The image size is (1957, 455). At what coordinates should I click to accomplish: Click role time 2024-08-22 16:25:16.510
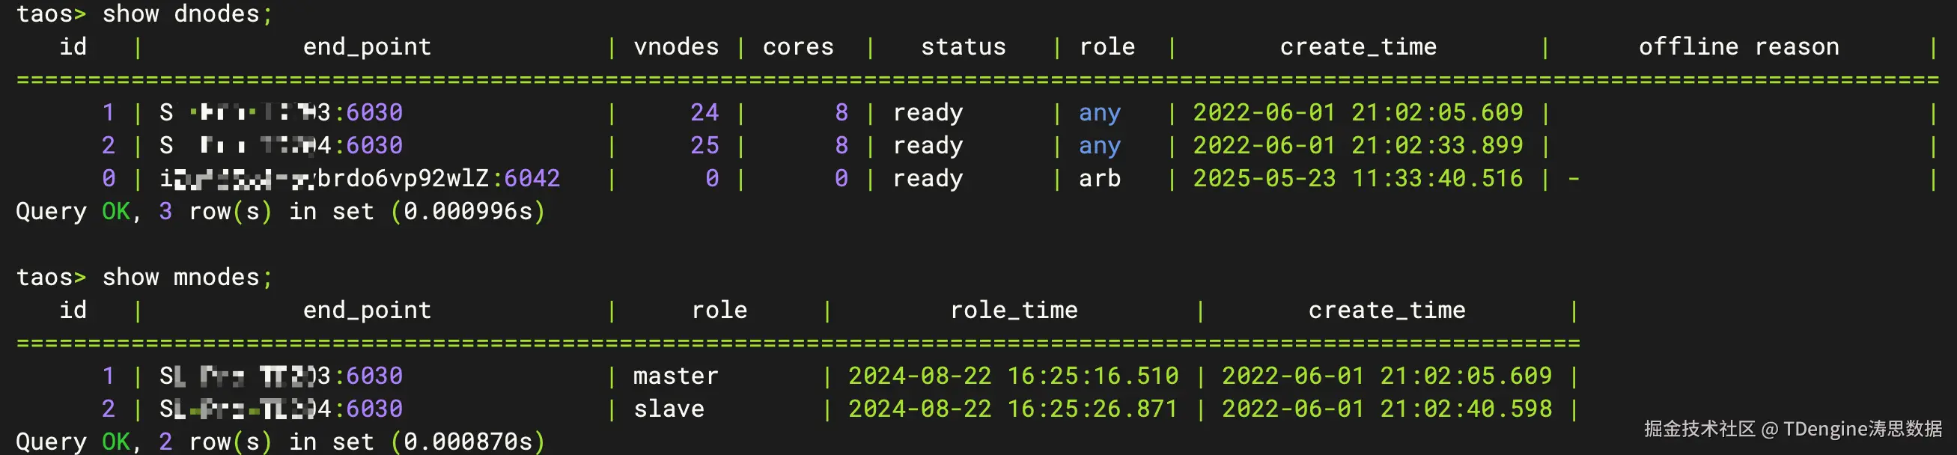click(1013, 376)
